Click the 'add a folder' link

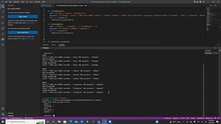[31, 23]
